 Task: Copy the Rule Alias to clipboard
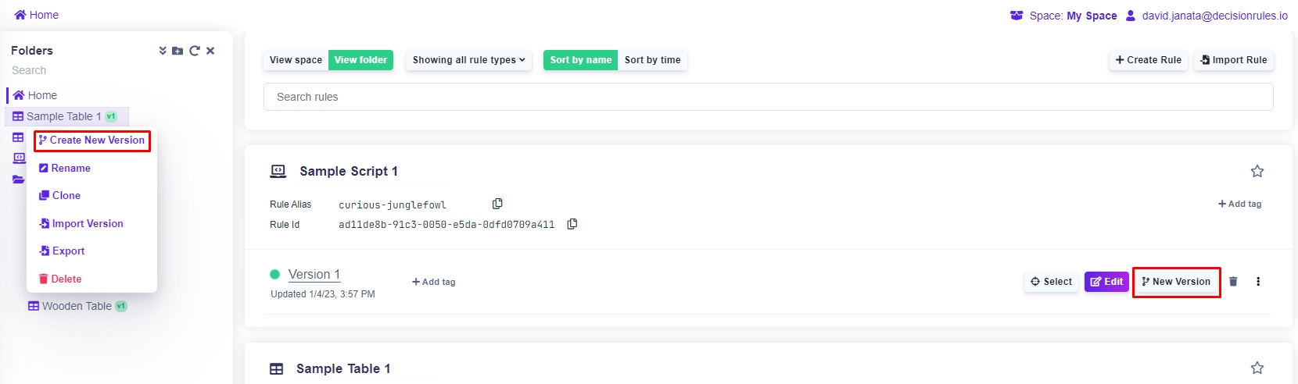497,204
